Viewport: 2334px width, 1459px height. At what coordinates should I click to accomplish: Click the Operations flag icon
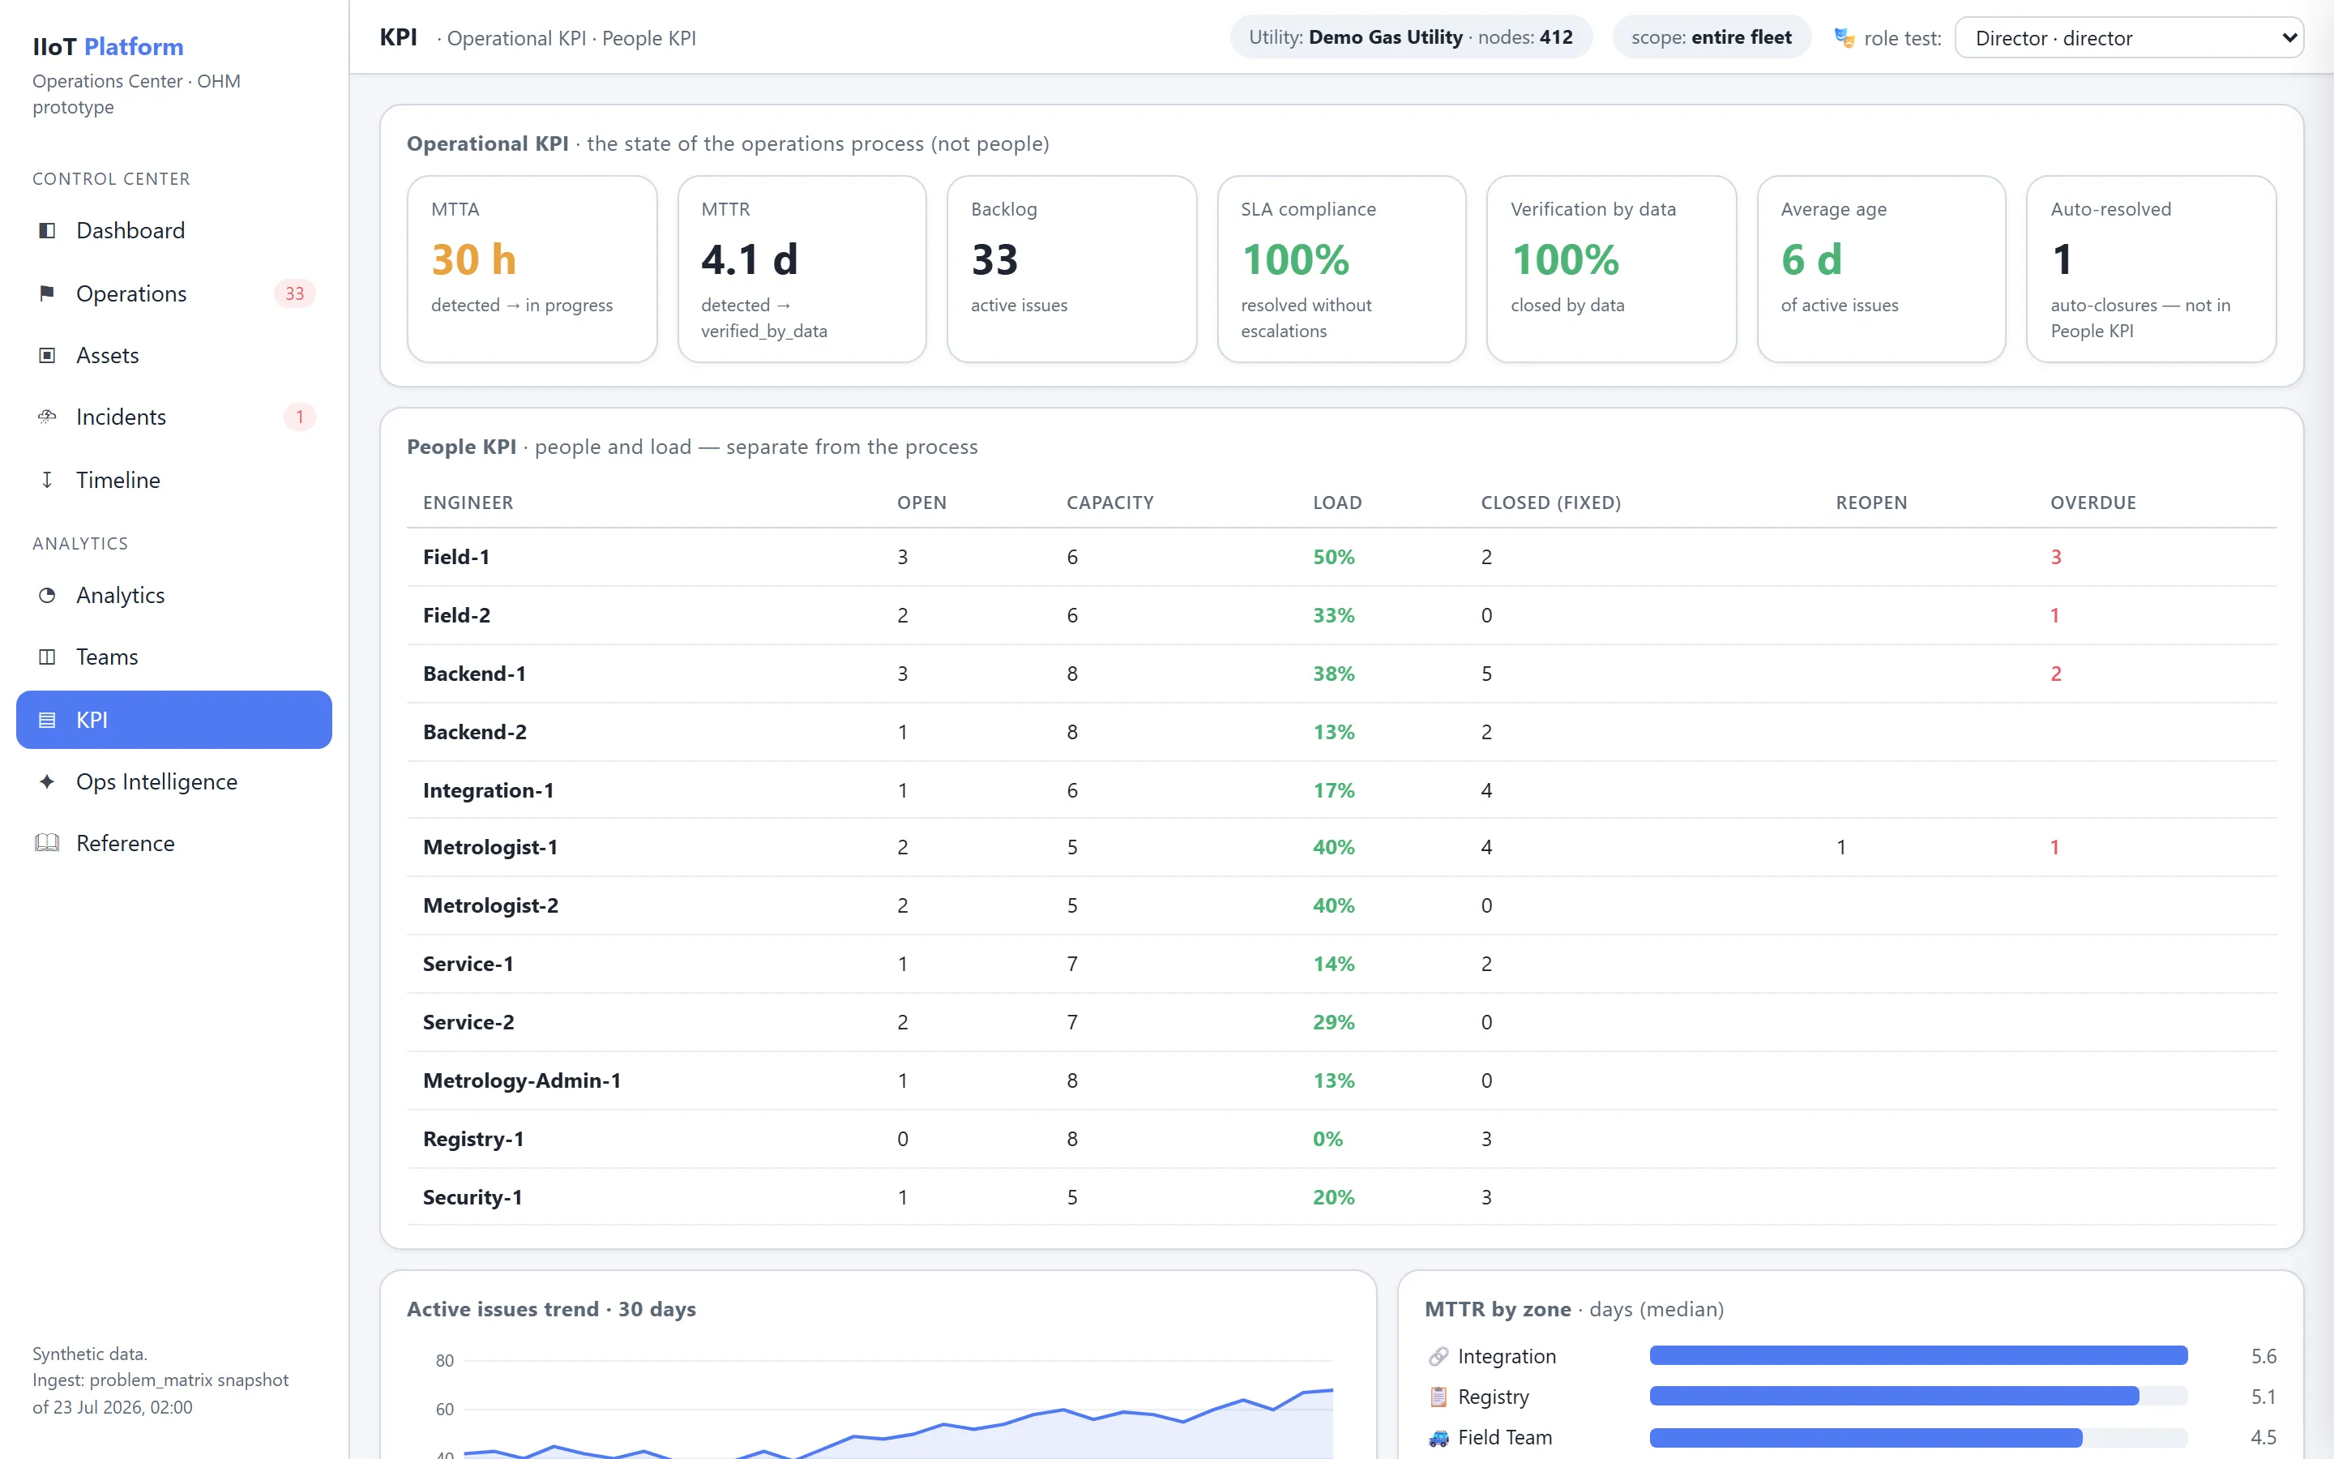pos(46,293)
